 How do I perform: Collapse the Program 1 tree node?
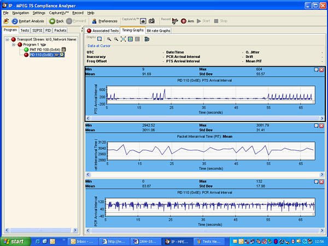point(14,44)
